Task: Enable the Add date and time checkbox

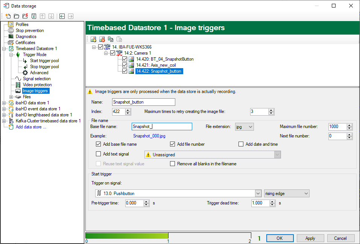Action: [241, 144]
